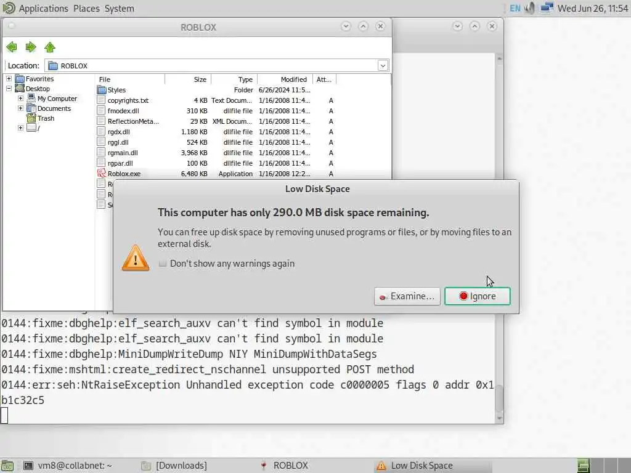The width and height of the screenshot is (631, 473).
Task: Select the rgmain.dll file icon
Action: (x=102, y=153)
